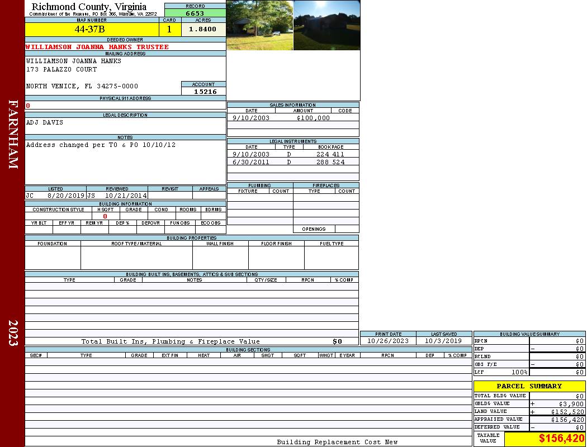Select the listed date 8/20/2019 field
The image size is (587, 447).
pos(65,196)
